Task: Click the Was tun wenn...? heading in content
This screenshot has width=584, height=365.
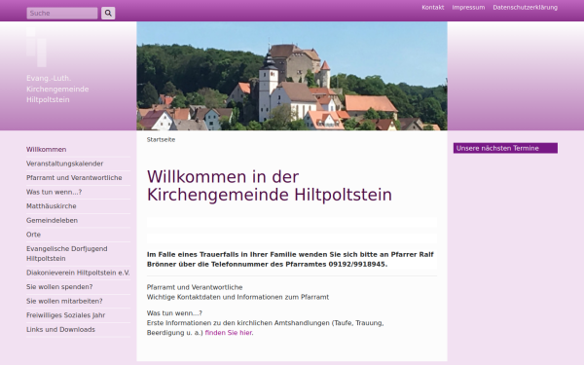Action: (x=174, y=312)
